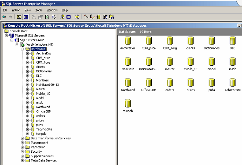Select the MainBase database icon in right pane
Viewport: 242px width, 165px height.
(x=128, y=61)
